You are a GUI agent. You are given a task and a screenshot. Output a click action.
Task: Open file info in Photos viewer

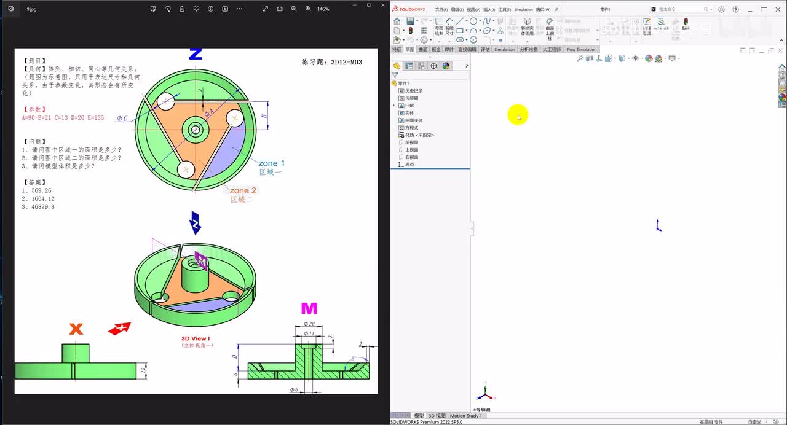211,9
